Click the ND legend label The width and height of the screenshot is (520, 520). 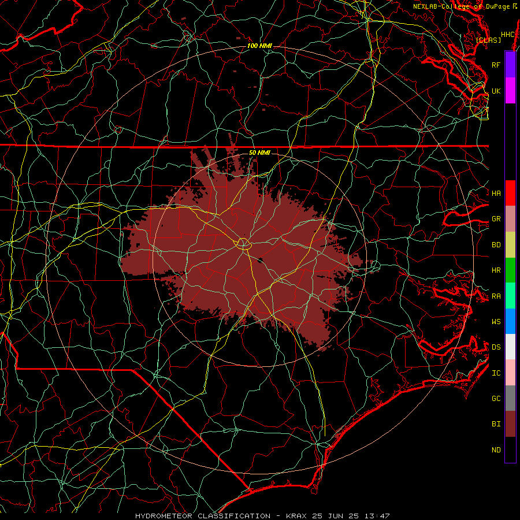(496, 450)
